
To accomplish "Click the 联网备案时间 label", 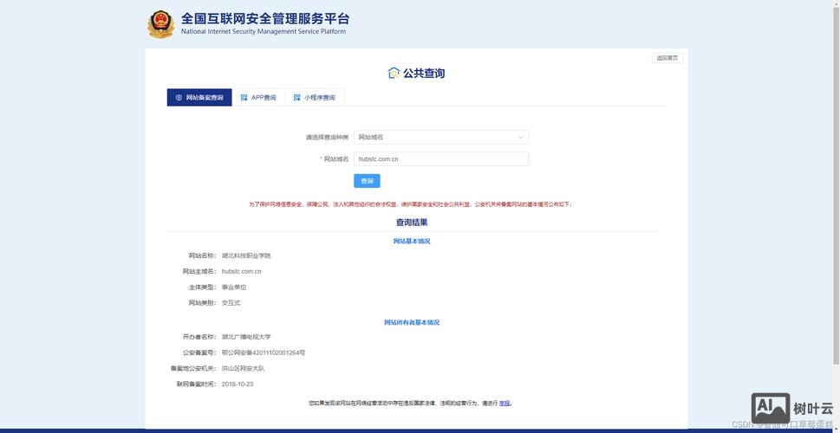I will [196, 385].
